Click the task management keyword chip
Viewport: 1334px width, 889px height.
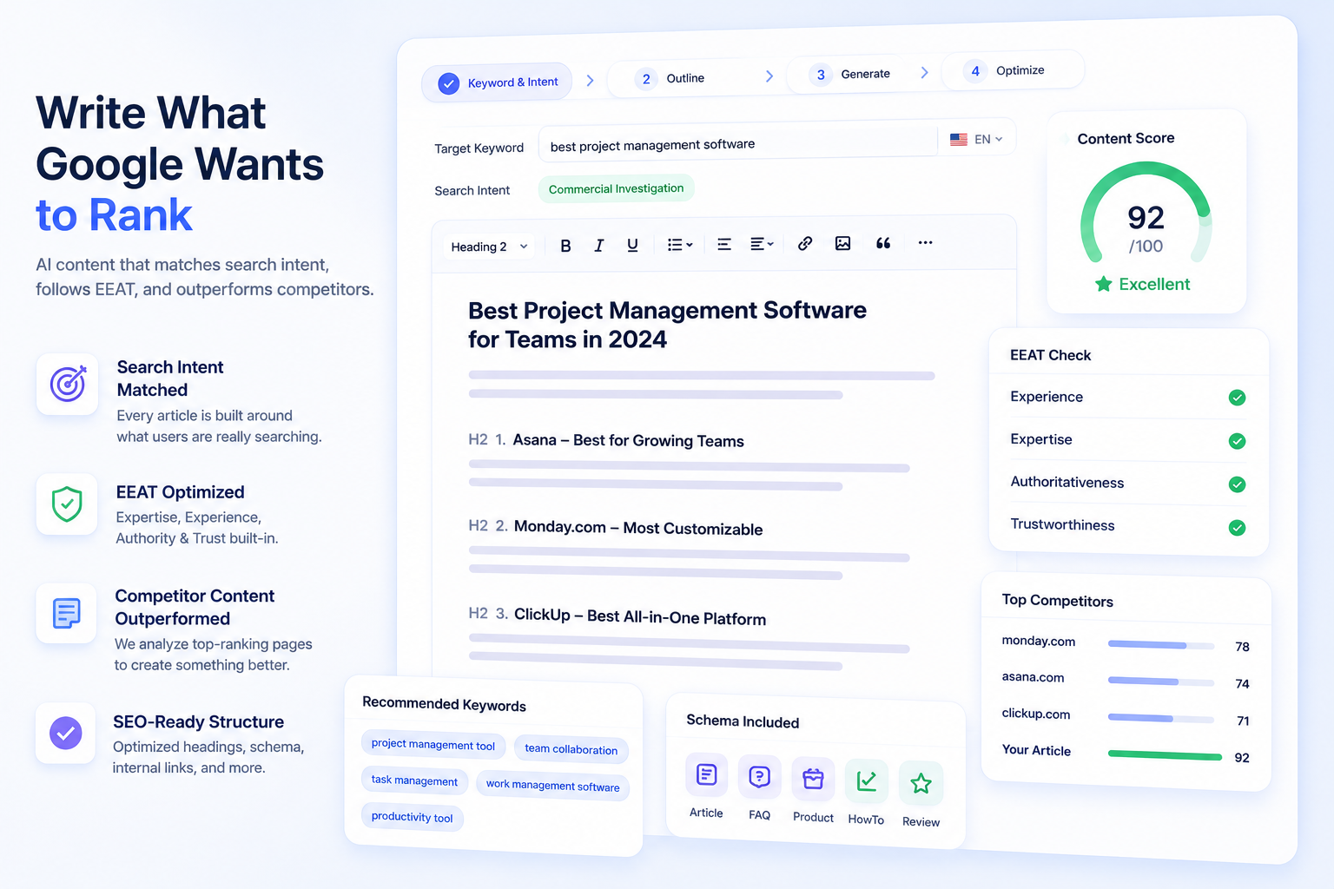click(414, 780)
